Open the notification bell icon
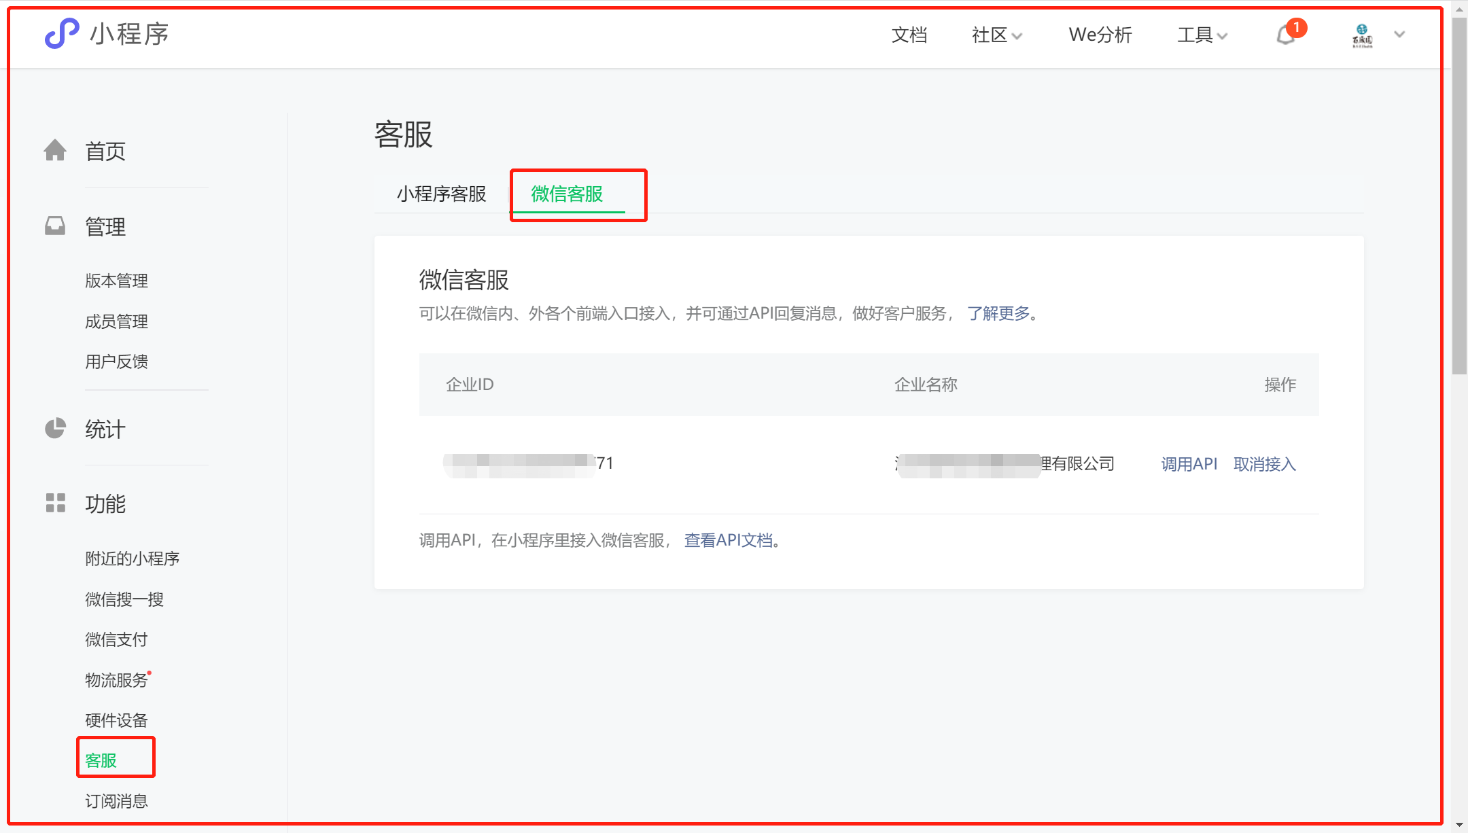The width and height of the screenshot is (1468, 833). pos(1286,35)
